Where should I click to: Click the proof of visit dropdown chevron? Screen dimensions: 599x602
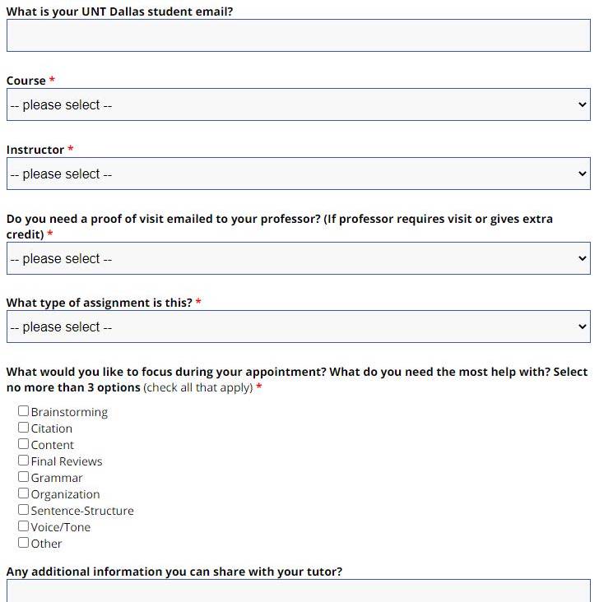(583, 258)
